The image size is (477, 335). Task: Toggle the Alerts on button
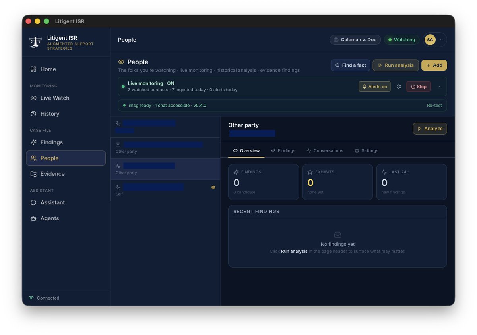tap(374, 87)
